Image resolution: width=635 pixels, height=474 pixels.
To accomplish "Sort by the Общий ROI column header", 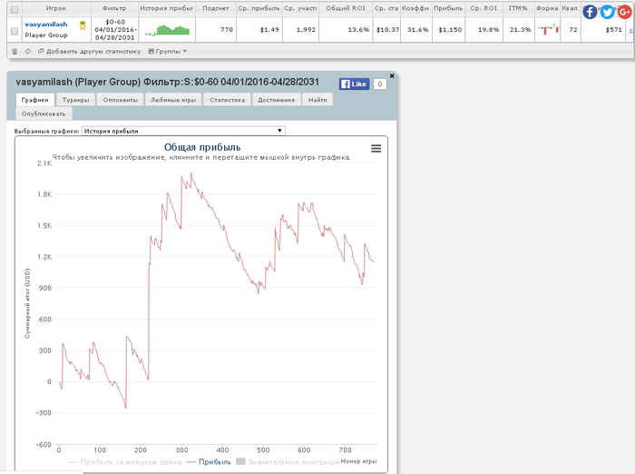I will coord(346,8).
